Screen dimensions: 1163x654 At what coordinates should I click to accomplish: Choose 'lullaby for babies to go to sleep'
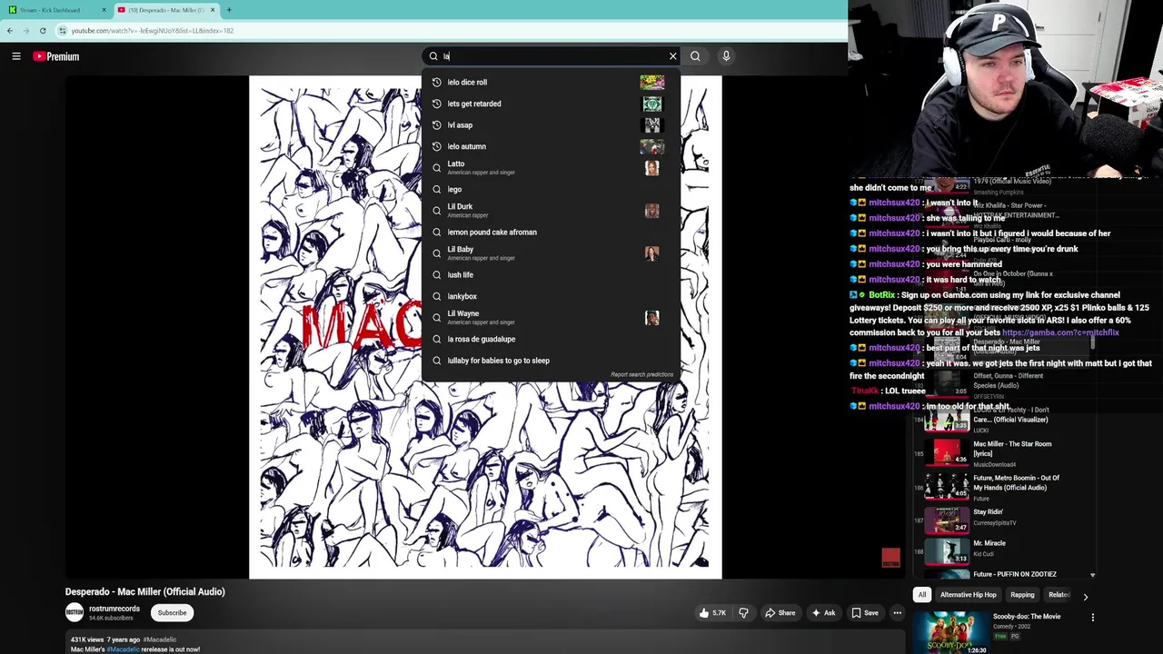551,361
